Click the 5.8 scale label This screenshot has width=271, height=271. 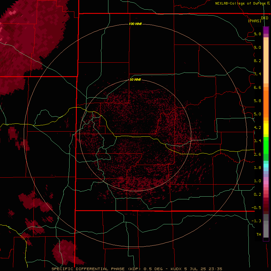(x=257, y=101)
